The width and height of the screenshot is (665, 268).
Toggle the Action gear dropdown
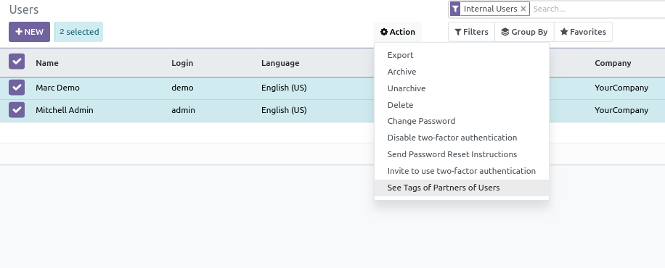[x=398, y=32]
